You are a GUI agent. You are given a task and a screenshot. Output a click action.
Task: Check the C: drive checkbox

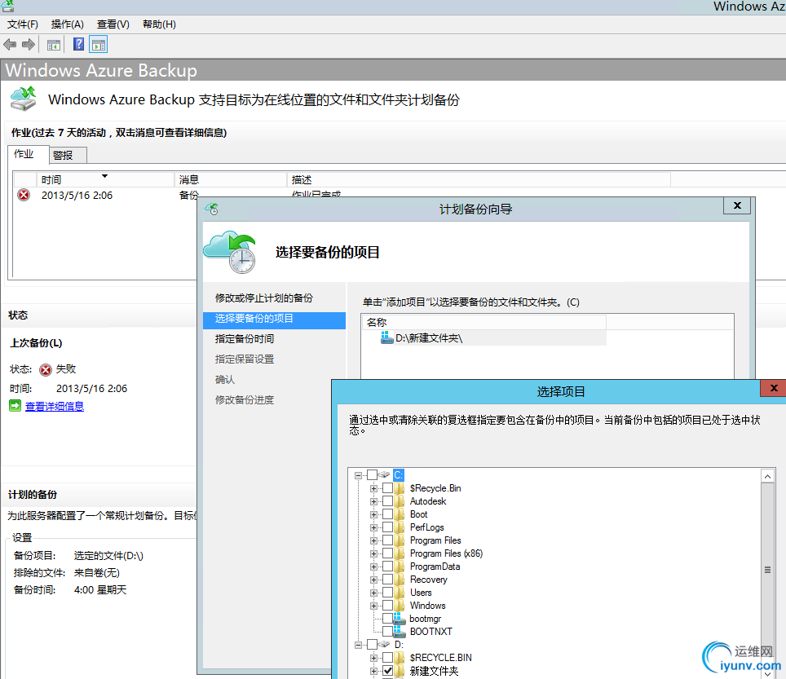pyautogui.click(x=372, y=474)
